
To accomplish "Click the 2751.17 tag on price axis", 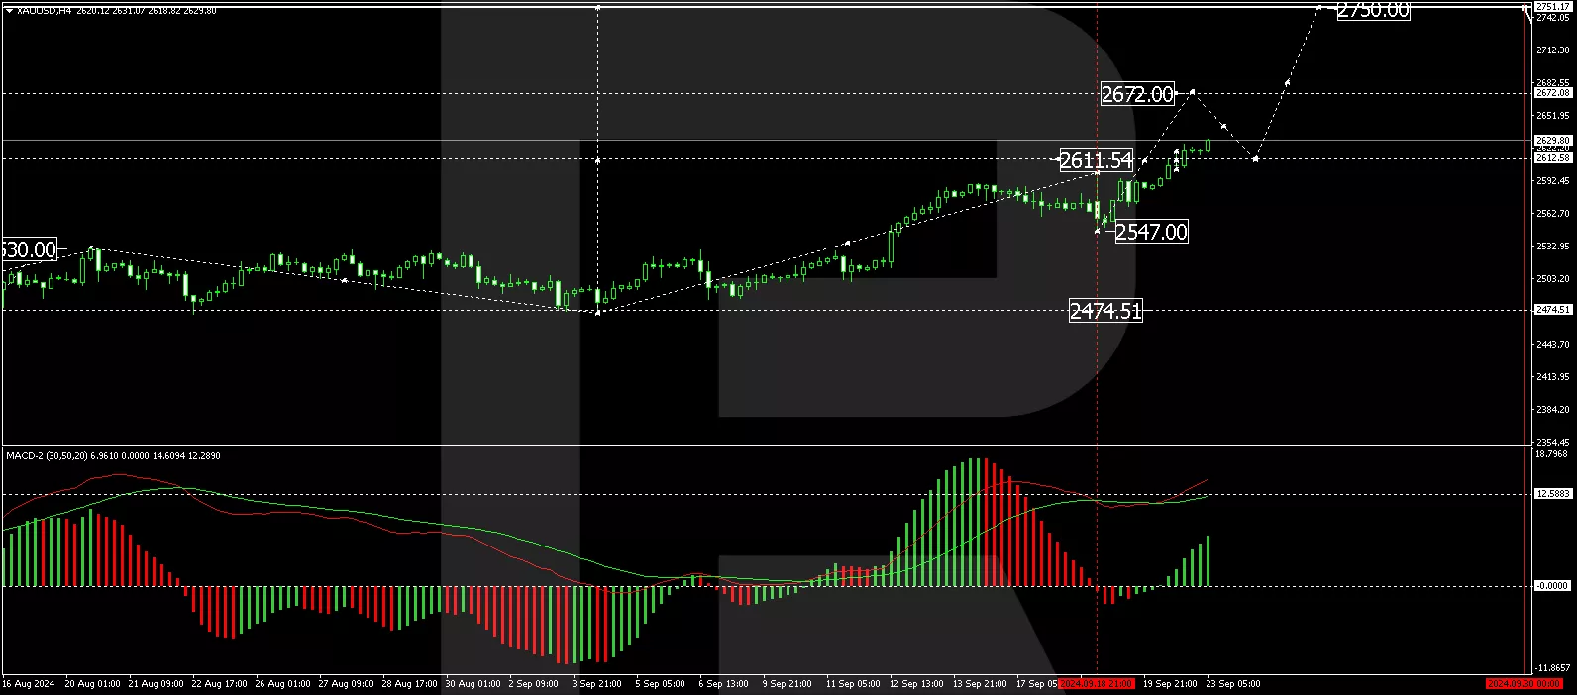I will click(x=1552, y=7).
